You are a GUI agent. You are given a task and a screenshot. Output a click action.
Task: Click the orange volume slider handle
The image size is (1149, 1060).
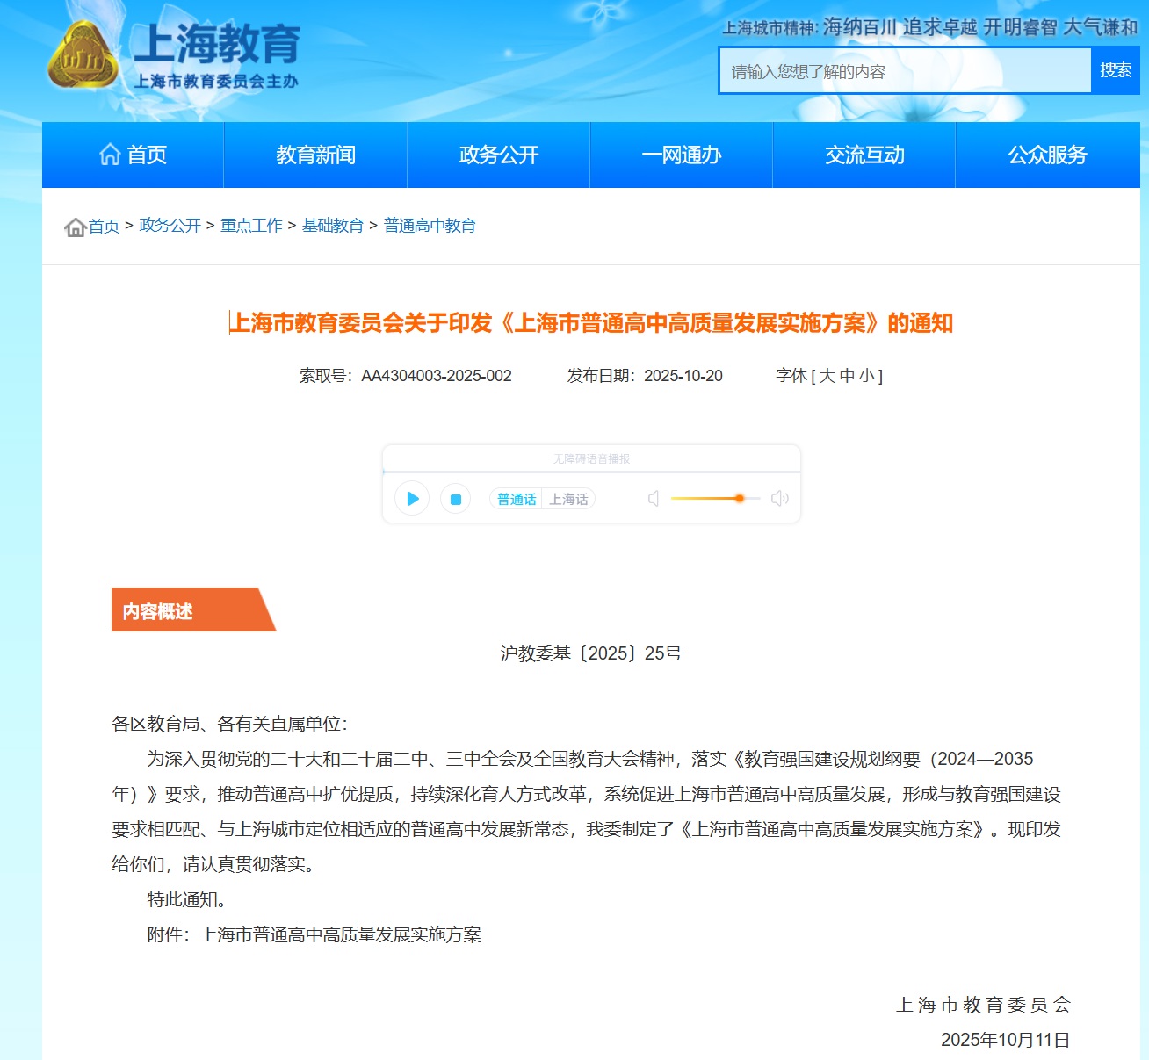pos(740,498)
